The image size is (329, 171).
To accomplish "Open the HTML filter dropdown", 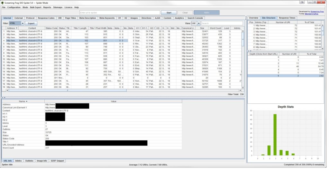I will click(17, 23).
